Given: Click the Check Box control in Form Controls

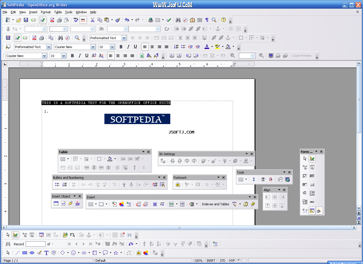Looking at the screenshot, I should (x=305, y=176).
